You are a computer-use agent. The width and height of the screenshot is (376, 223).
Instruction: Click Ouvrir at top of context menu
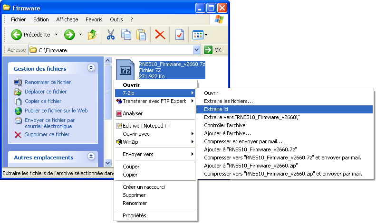coord(155,85)
